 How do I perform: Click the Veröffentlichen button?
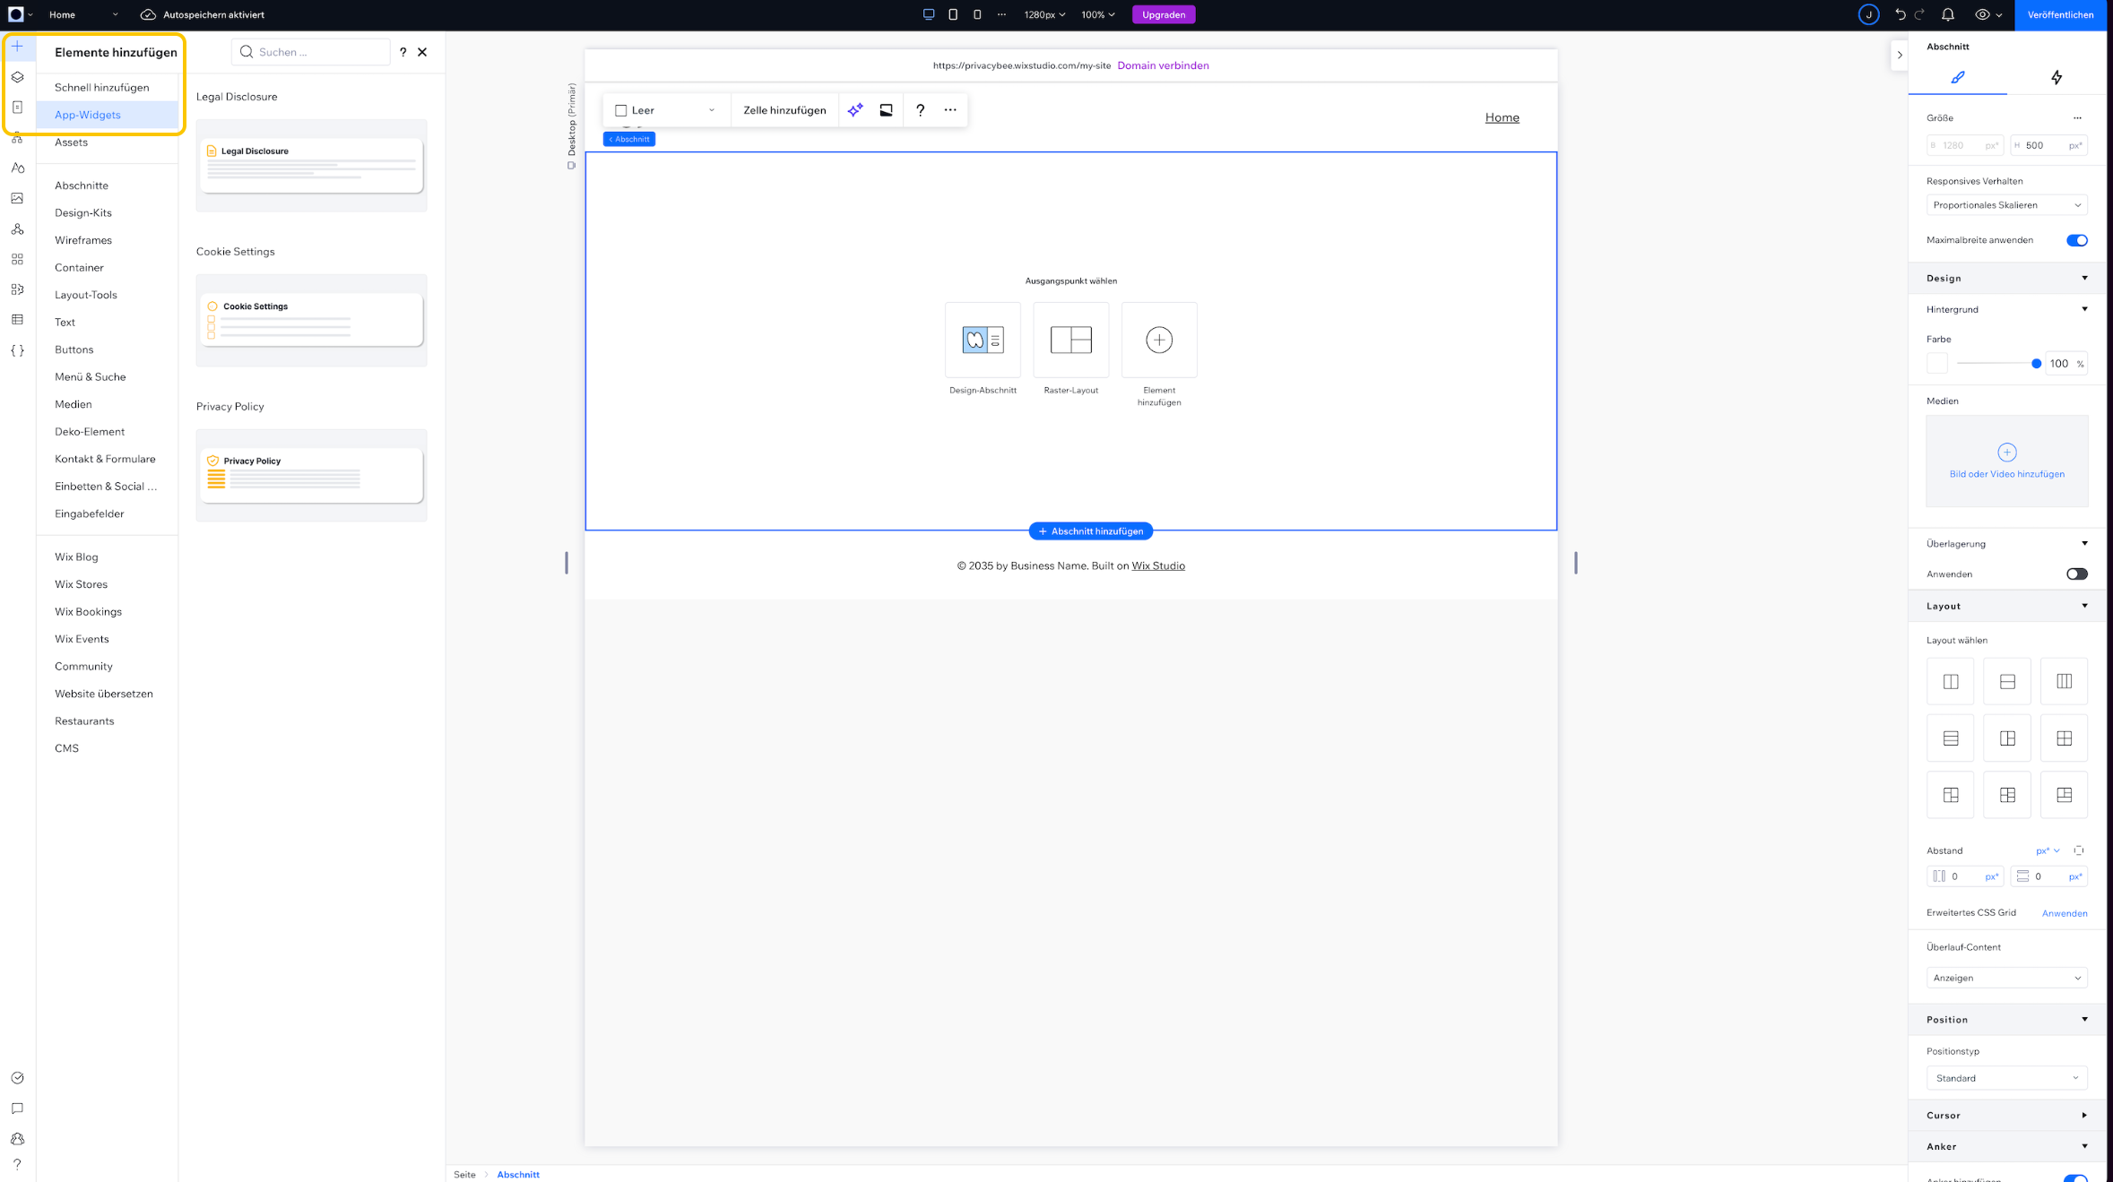2060,14
